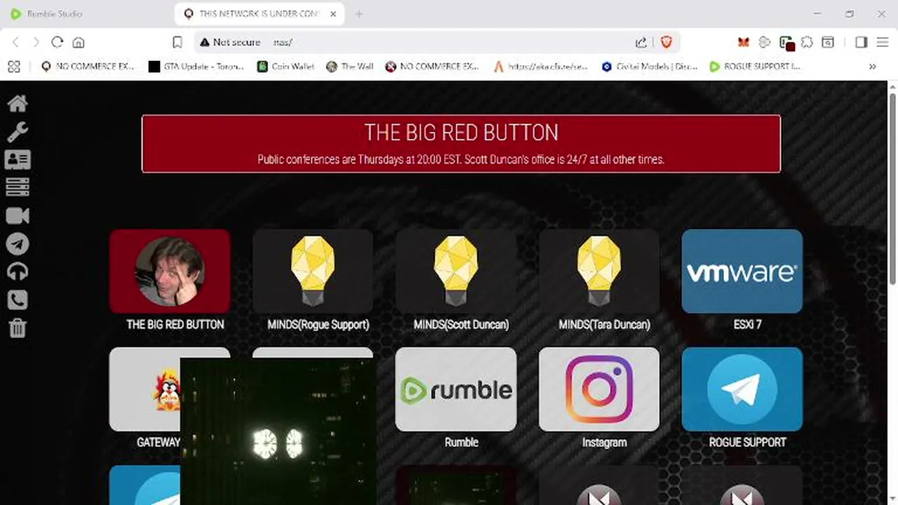Go forward in browser history
The height and width of the screenshot is (505, 898).
[x=36, y=42]
